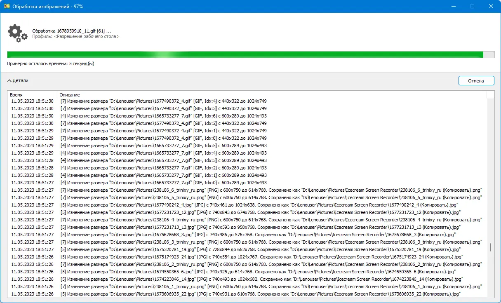Select the log row 1665733277_7.gif Idx:5
The width and height of the screenshot is (501, 303).
tap(247, 146)
